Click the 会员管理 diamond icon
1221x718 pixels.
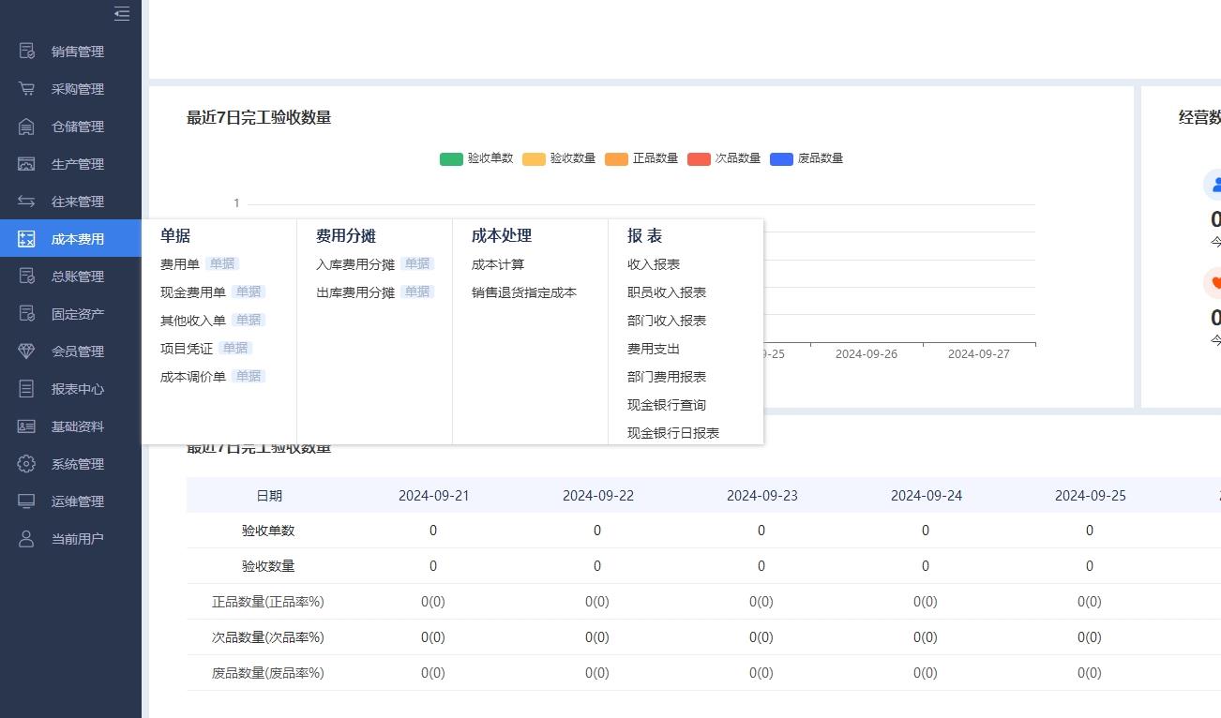26,352
